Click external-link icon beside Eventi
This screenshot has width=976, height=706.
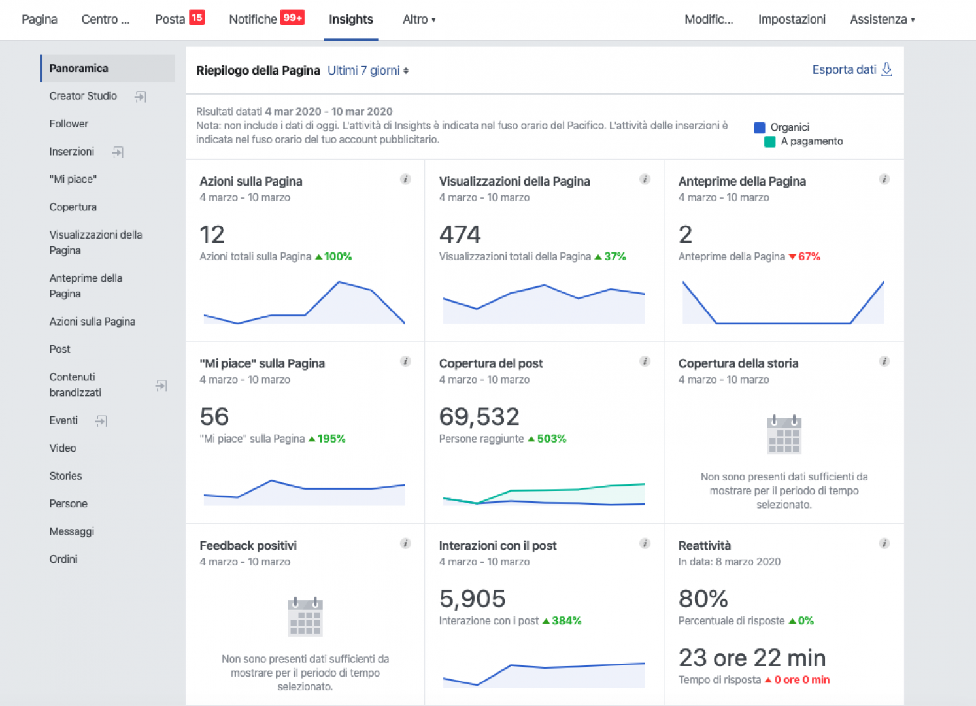[x=101, y=421]
